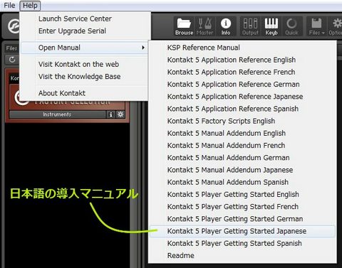342x268 pixels.
Task: Open Kontakt 5 Factory Scripts English
Action: click(242, 121)
